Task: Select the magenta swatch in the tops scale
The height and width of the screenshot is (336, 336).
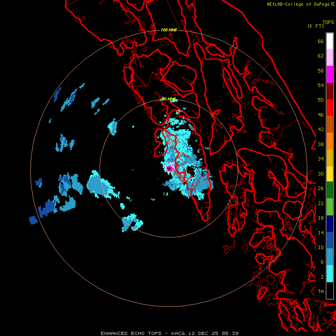Action: click(330, 74)
